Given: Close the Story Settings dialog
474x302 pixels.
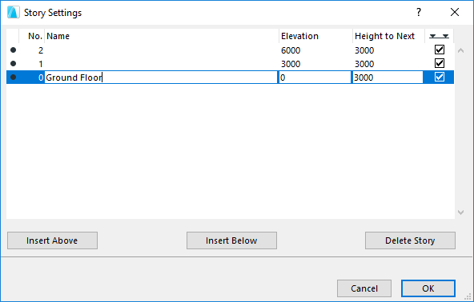Looking at the screenshot, I should click(455, 12).
